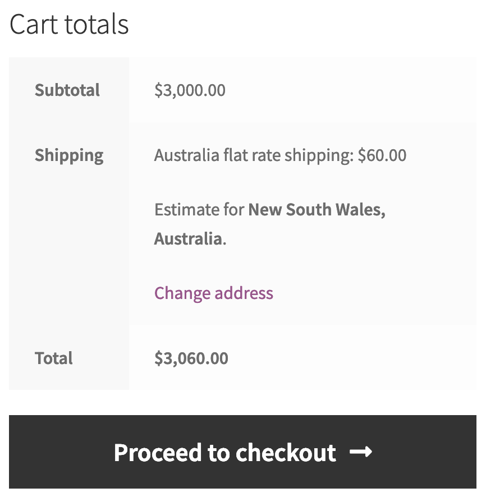
Task: Click the Australia flat rate shipping text
Action: pyautogui.click(x=254, y=155)
